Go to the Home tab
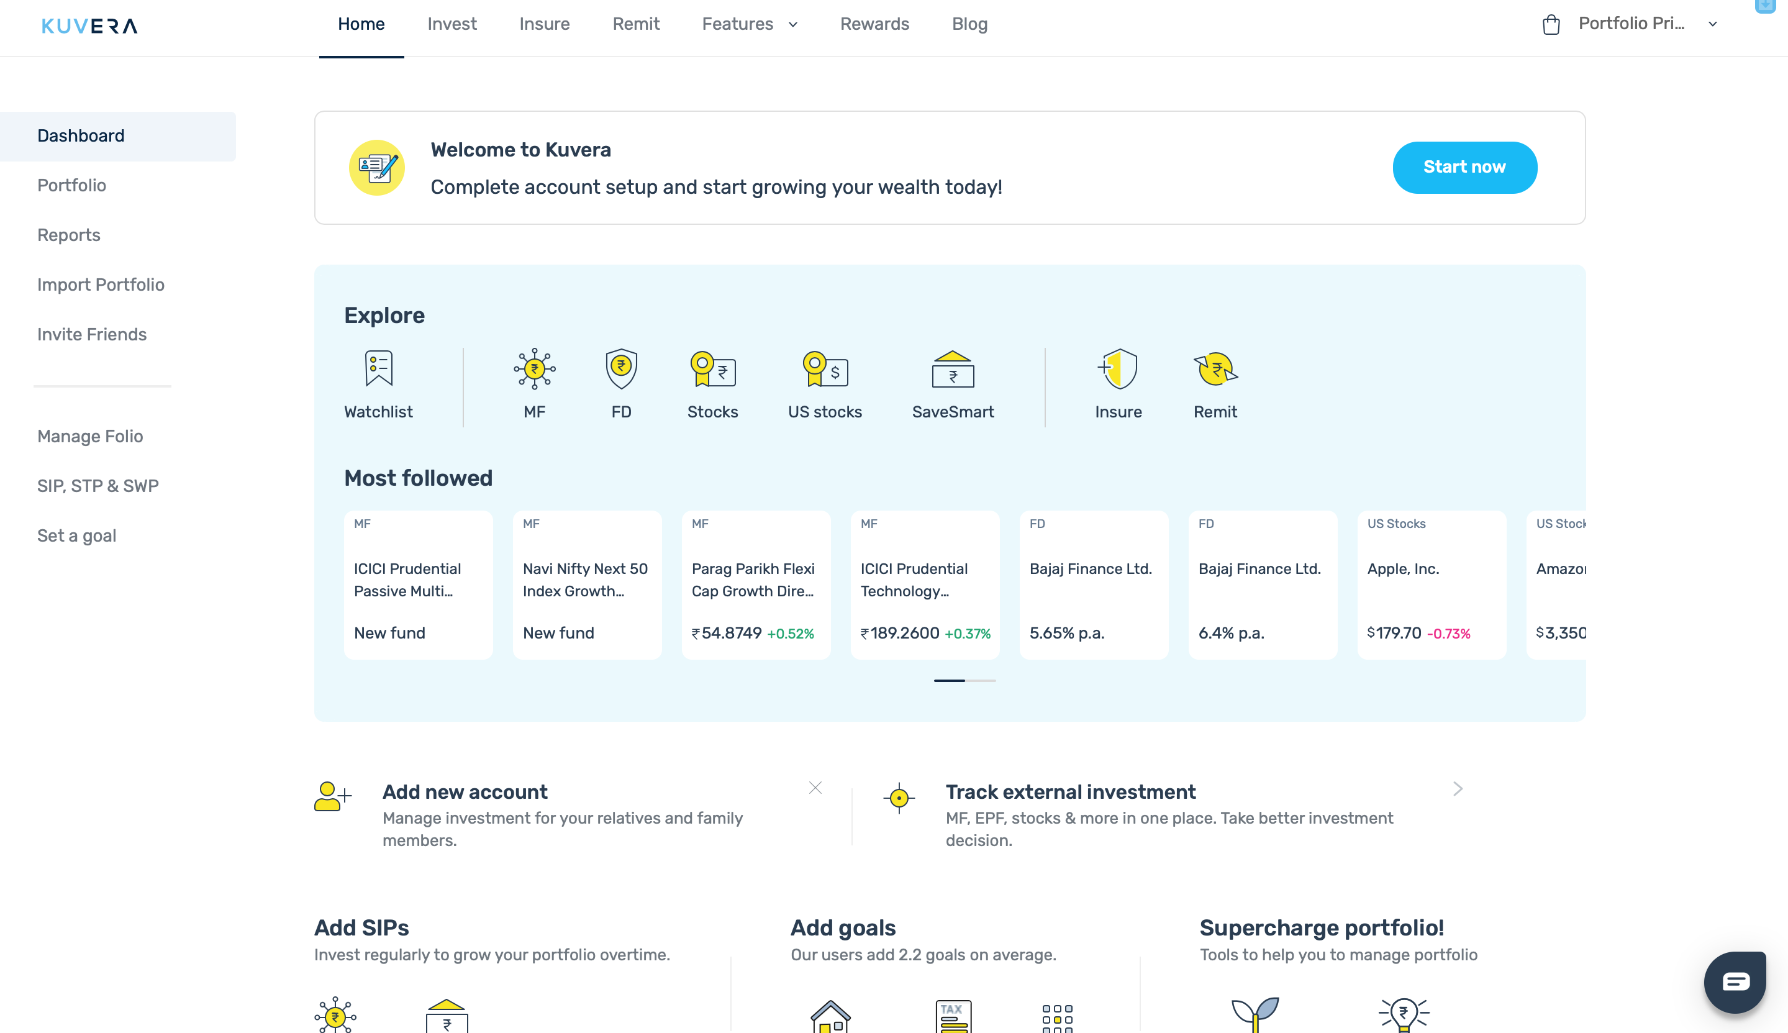This screenshot has width=1788, height=1033. click(361, 24)
